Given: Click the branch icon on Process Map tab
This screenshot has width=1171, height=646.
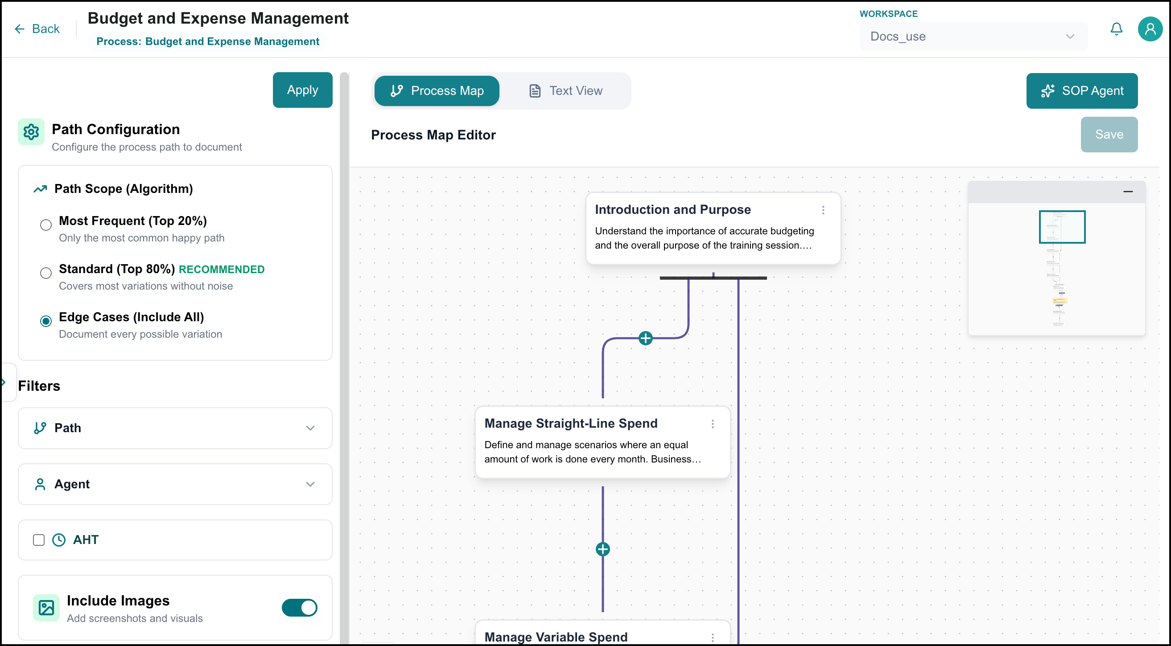Looking at the screenshot, I should 397,91.
